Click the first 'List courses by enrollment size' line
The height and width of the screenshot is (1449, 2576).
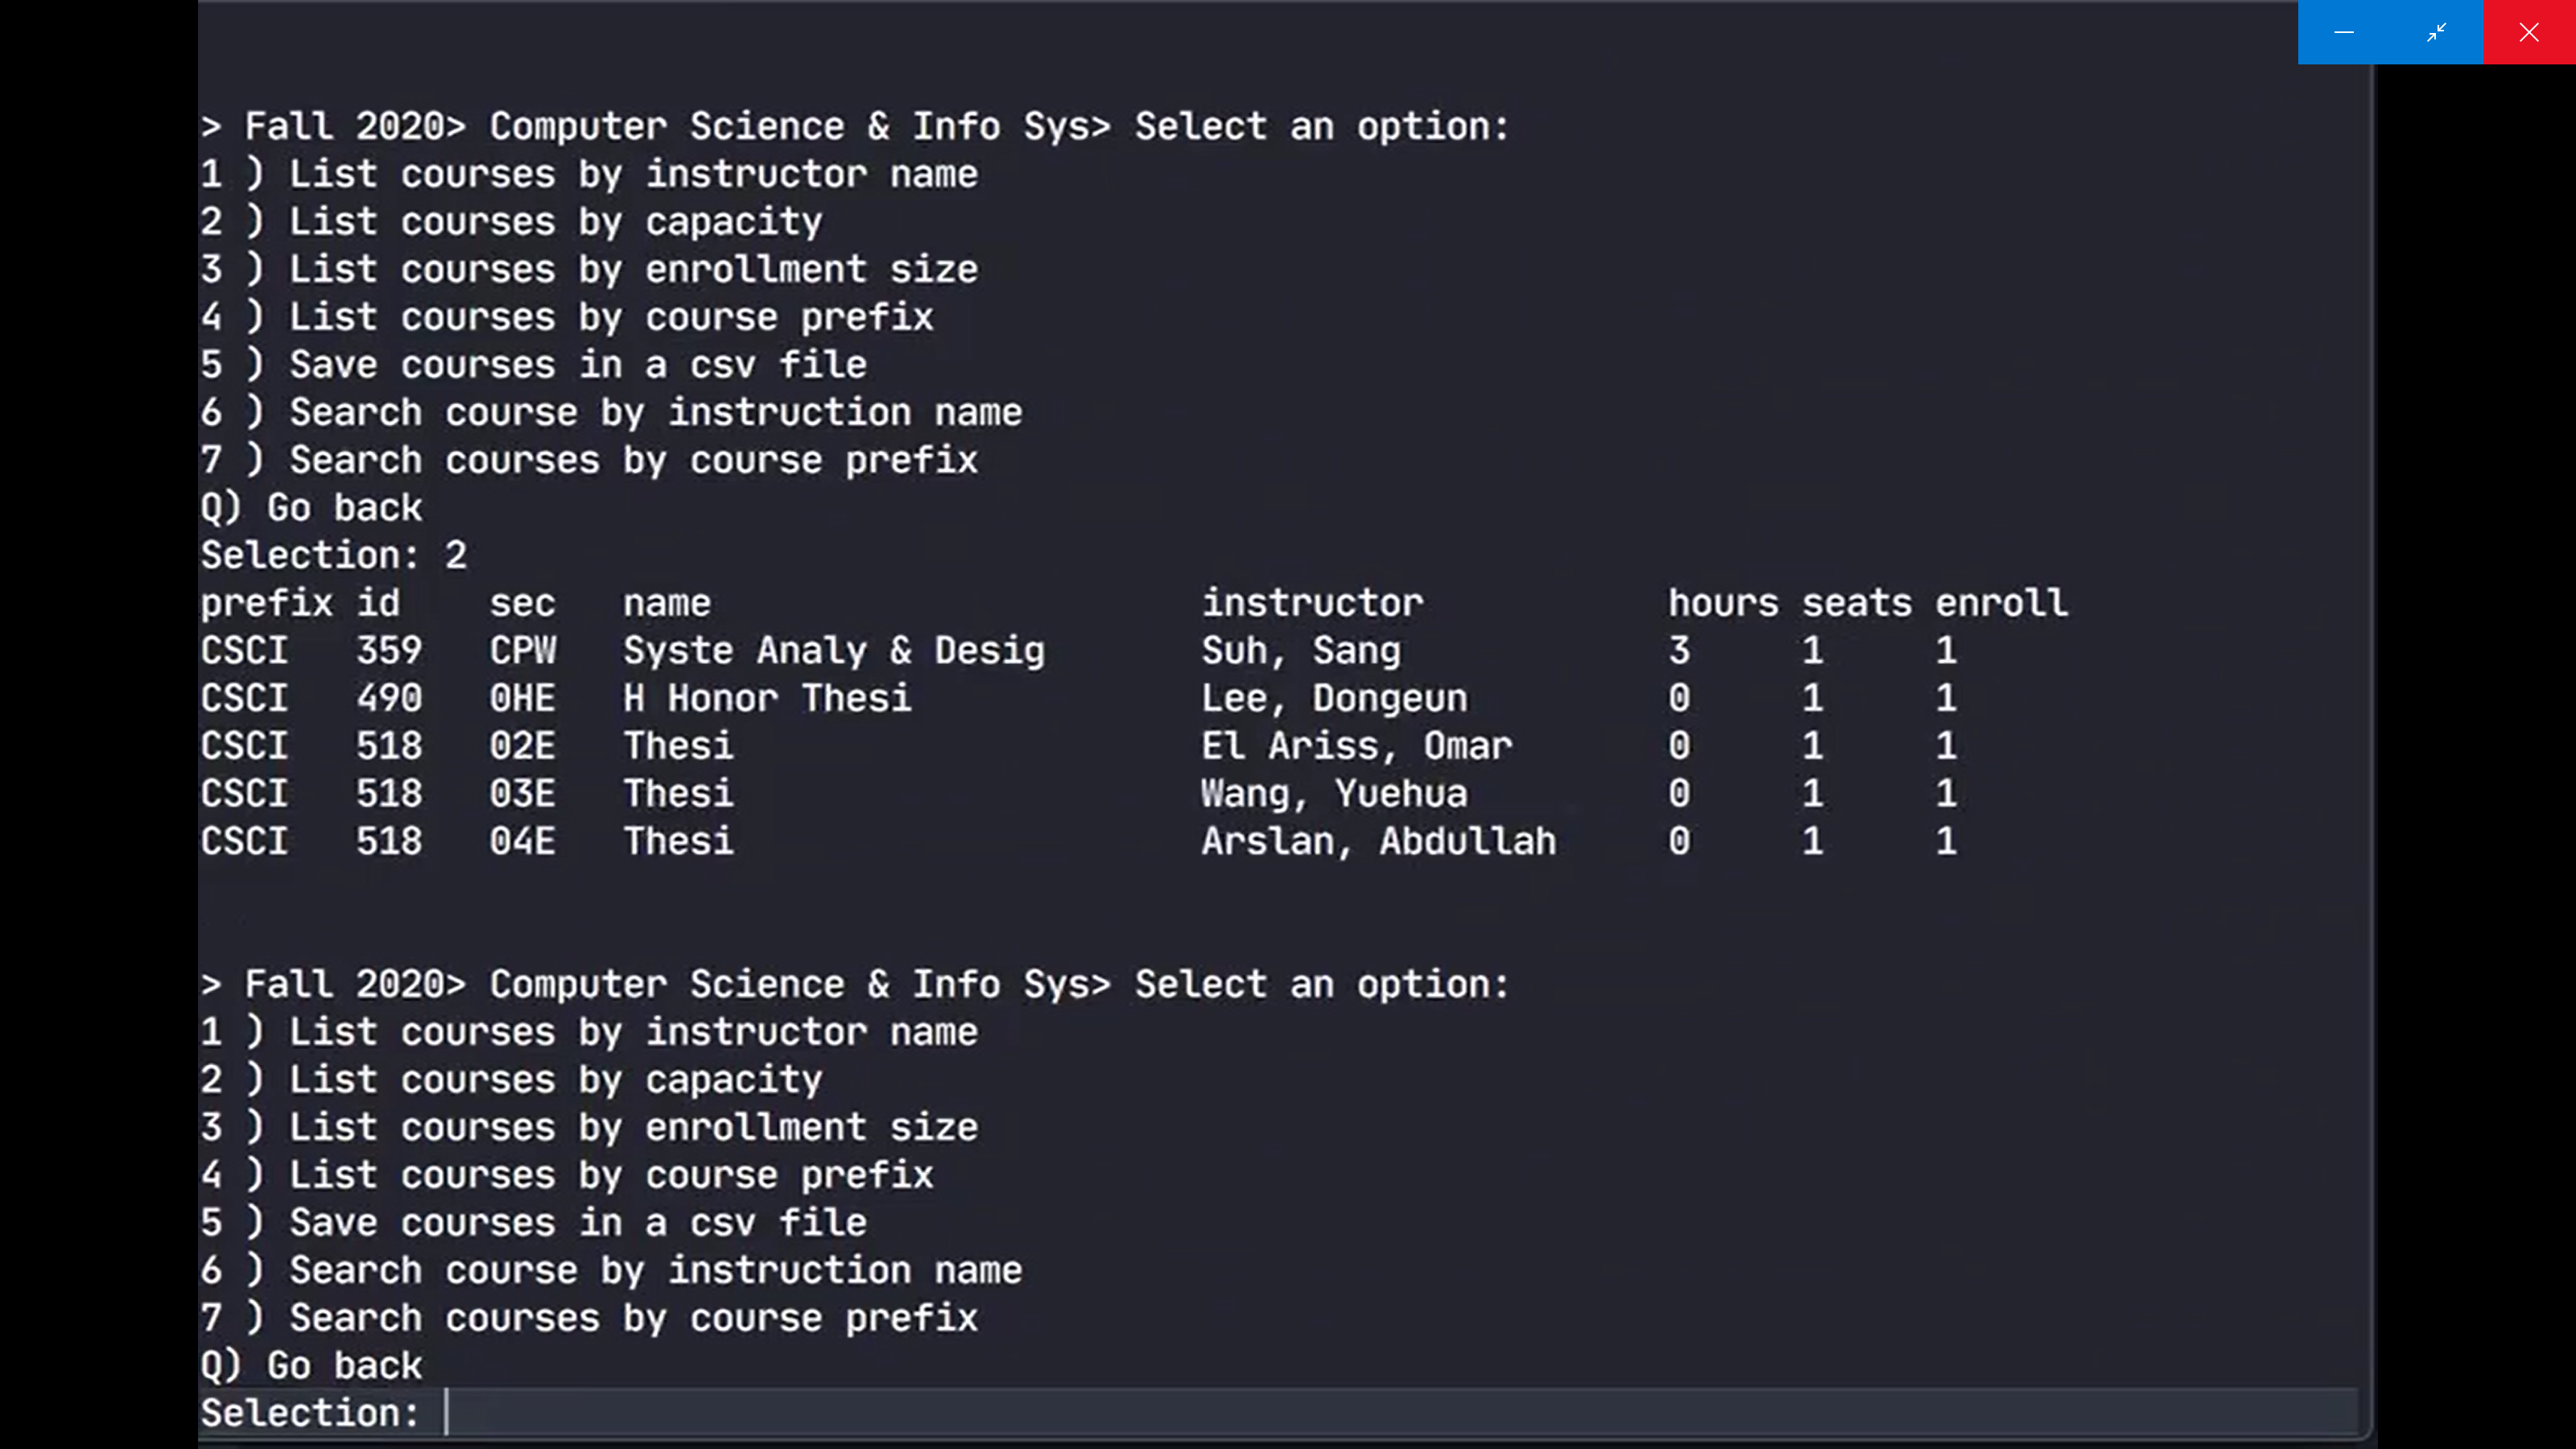coord(589,270)
